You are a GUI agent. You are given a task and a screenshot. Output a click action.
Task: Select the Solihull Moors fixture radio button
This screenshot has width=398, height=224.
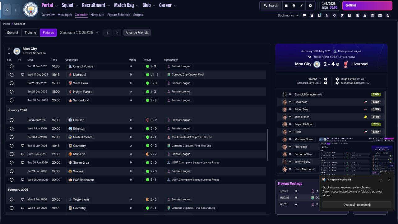pyautogui.click(x=12, y=137)
